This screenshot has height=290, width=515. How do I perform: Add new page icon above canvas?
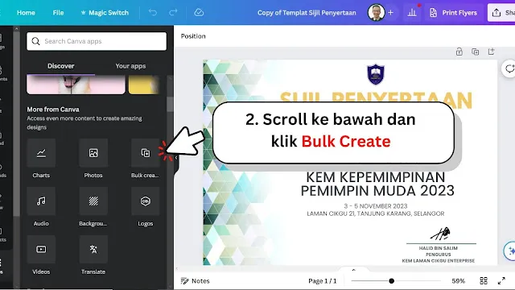[492, 52]
